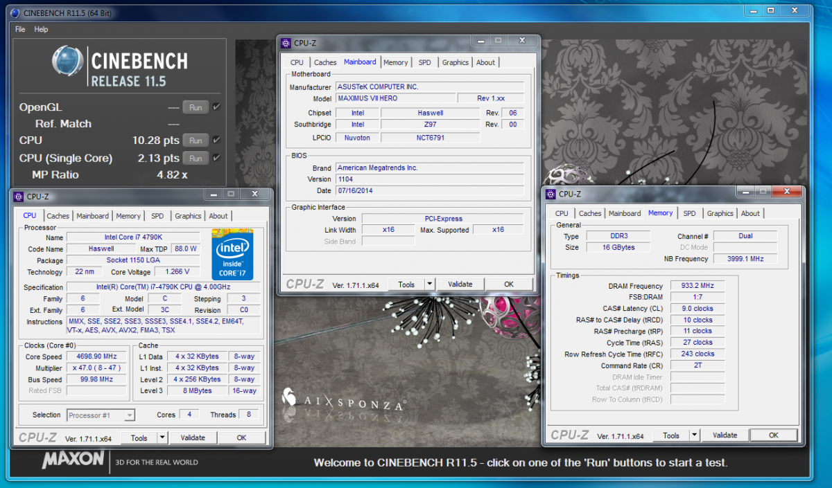Click the FSB:DRAM ratio value 1:7
This screenshot has height=488, width=832.
(697, 296)
